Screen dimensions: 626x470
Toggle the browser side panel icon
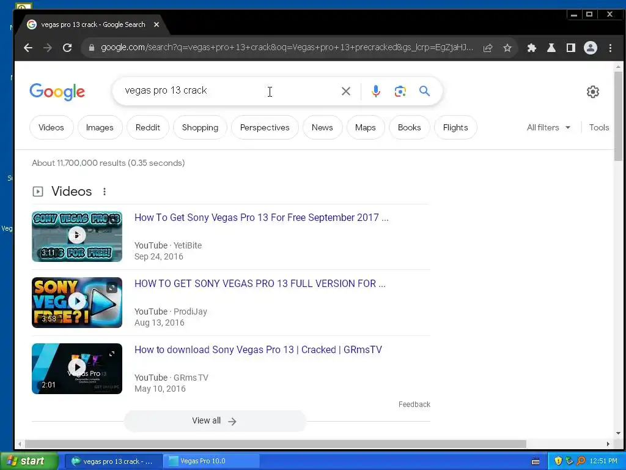pyautogui.click(x=571, y=48)
